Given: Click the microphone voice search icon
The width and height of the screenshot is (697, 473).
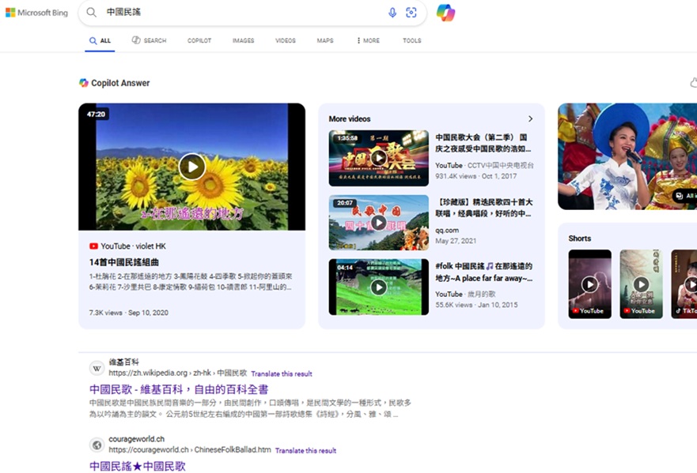Looking at the screenshot, I should pyautogui.click(x=392, y=13).
